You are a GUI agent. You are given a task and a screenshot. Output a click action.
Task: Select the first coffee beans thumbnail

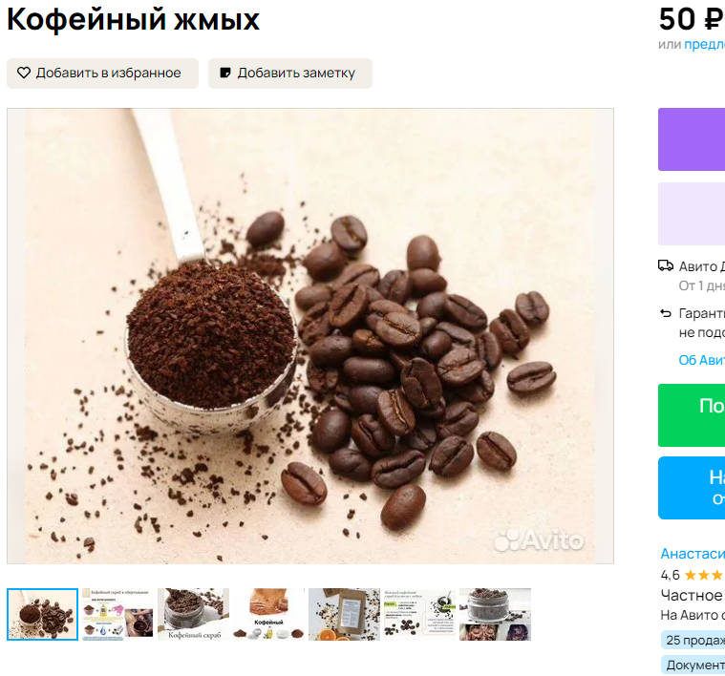pos(42,614)
